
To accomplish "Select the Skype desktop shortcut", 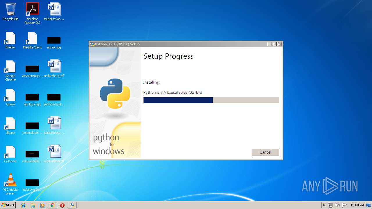I will 10,126.
